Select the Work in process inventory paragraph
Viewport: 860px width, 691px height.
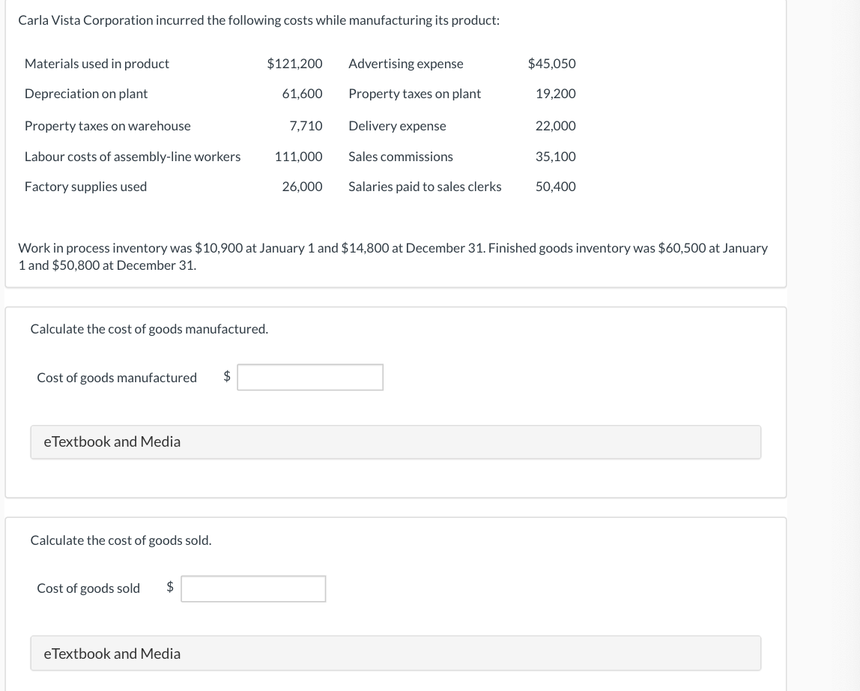pyautogui.click(x=393, y=256)
